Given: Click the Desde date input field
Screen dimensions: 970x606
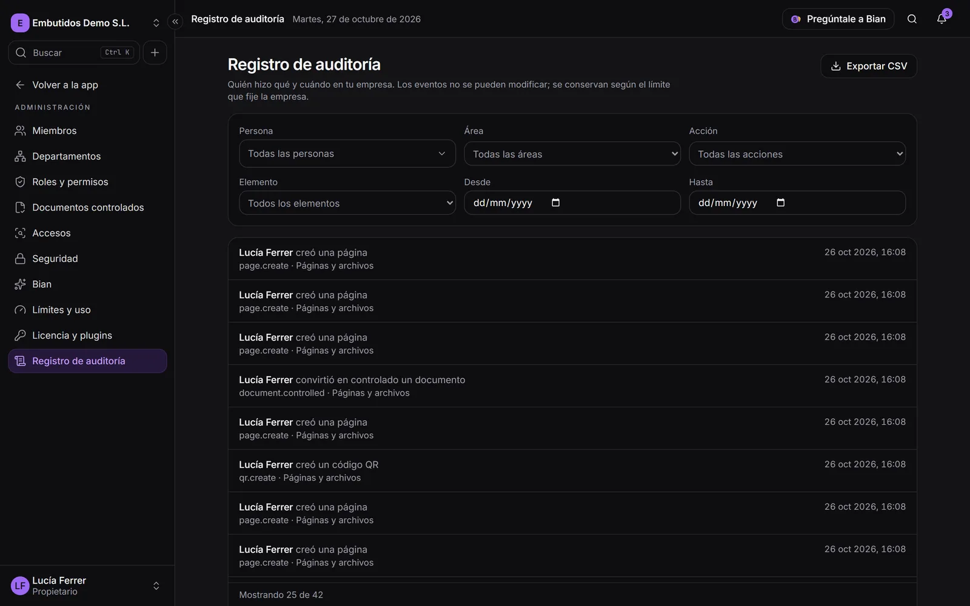Looking at the screenshot, I should click(x=572, y=202).
